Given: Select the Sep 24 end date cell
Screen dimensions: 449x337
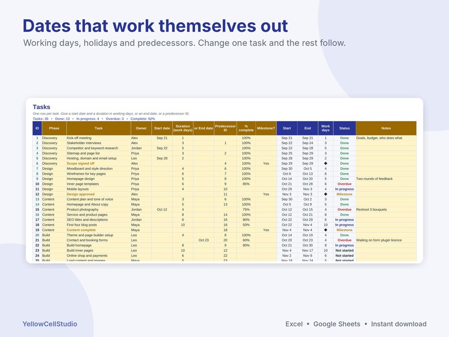Looking at the screenshot, I should pyautogui.click(x=308, y=143).
